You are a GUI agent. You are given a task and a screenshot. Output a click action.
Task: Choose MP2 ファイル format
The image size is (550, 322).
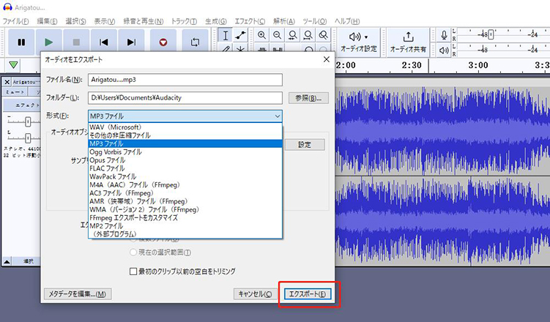point(185,226)
